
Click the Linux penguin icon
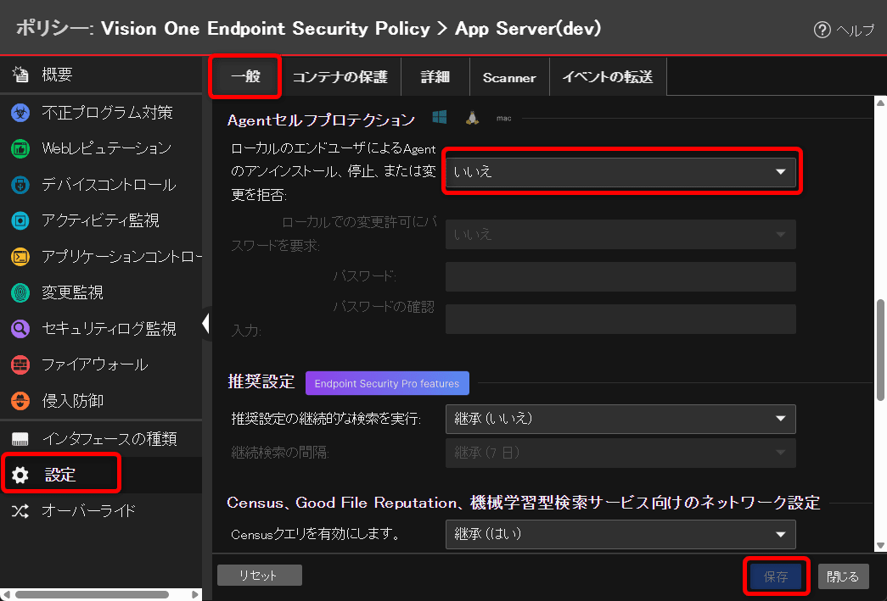click(472, 117)
